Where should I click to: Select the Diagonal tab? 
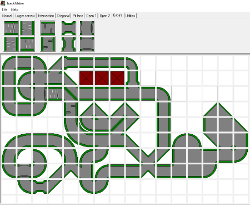pyautogui.click(x=63, y=16)
